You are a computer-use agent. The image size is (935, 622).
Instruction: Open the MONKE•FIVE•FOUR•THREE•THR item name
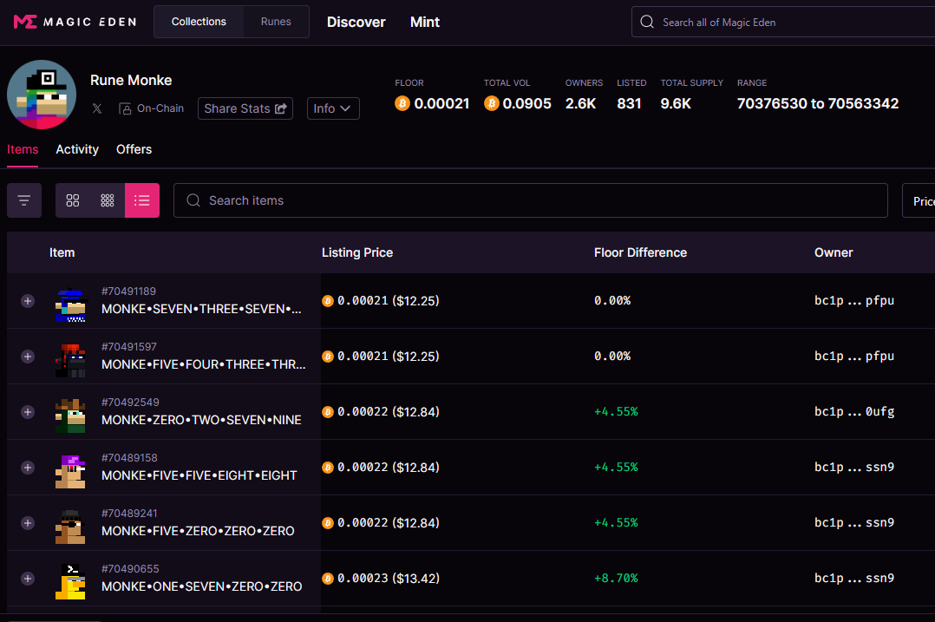click(x=203, y=364)
